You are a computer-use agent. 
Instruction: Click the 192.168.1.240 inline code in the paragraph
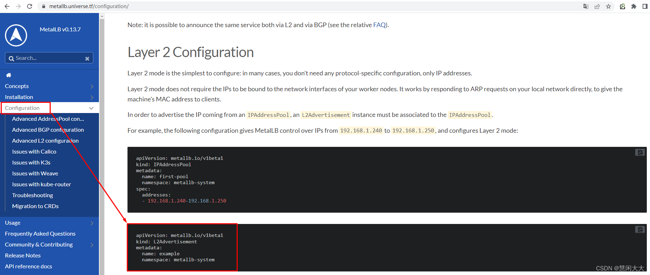pyautogui.click(x=361, y=131)
